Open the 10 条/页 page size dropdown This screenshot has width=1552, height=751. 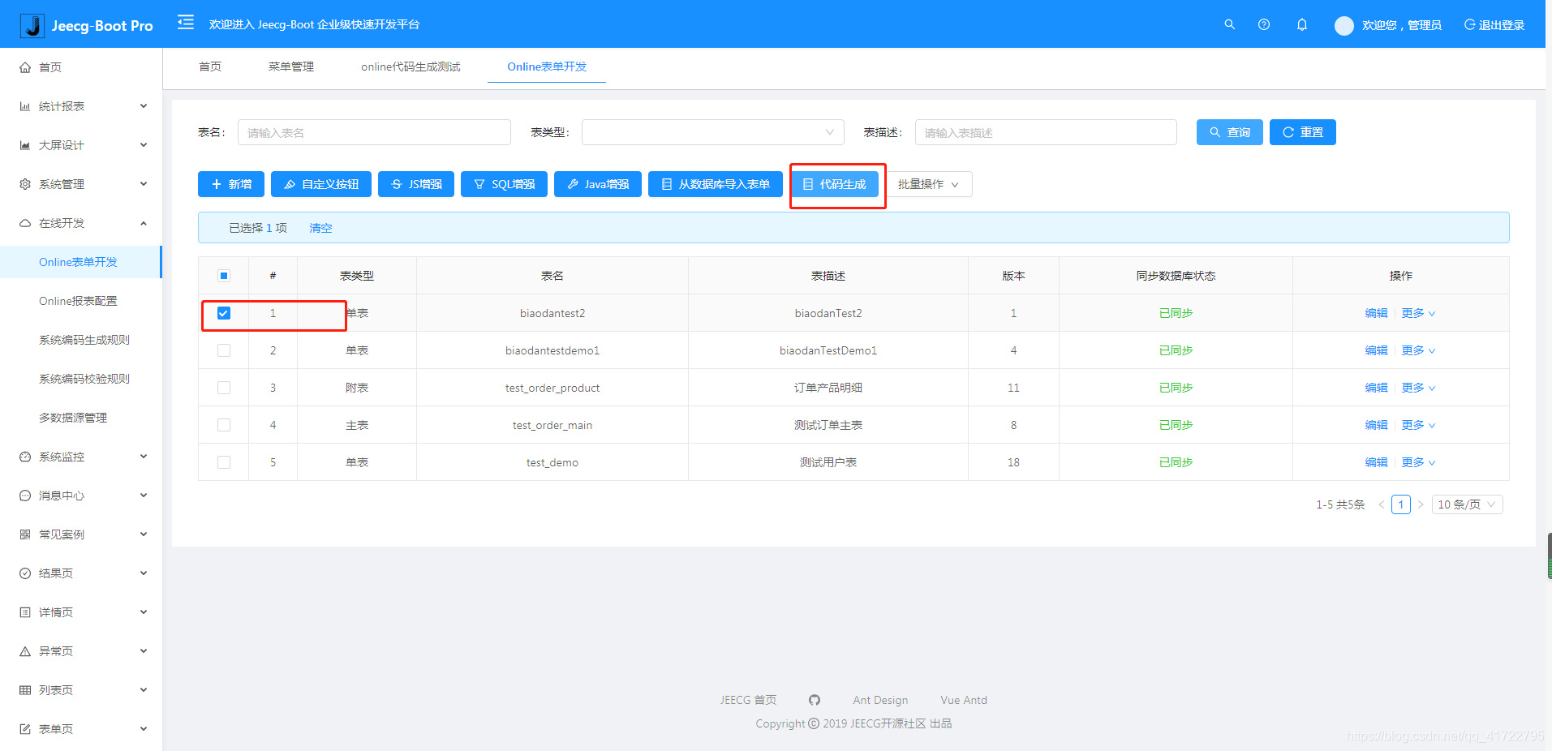pos(1467,504)
